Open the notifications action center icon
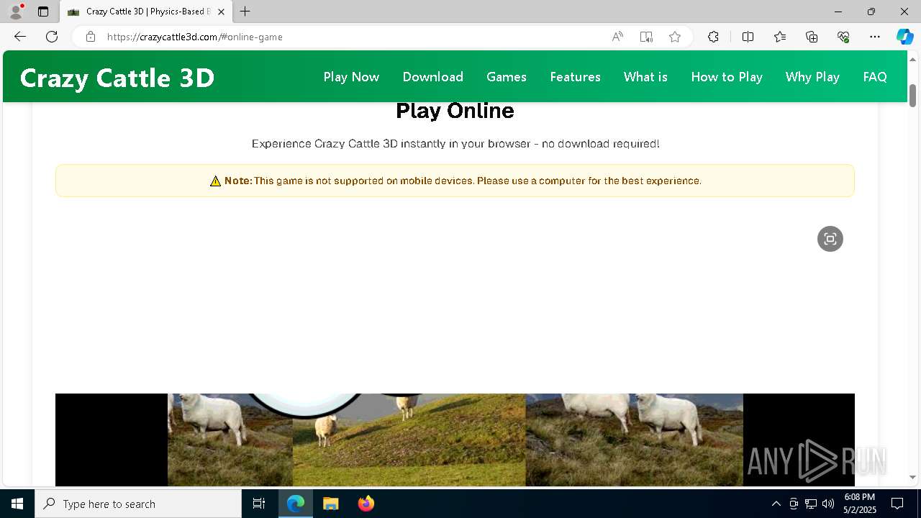 pos(897,504)
